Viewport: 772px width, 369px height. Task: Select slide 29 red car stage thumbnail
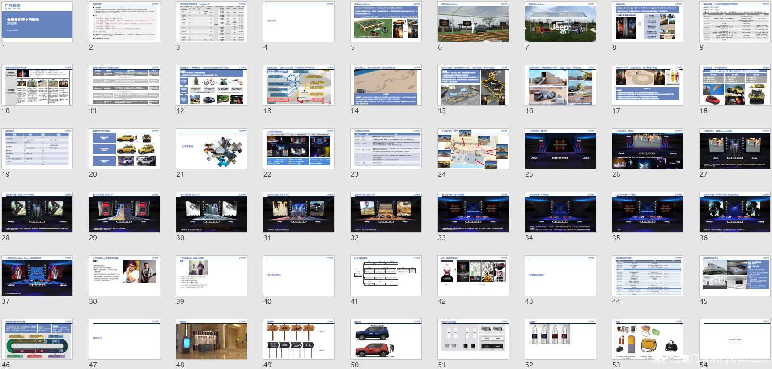tap(124, 212)
